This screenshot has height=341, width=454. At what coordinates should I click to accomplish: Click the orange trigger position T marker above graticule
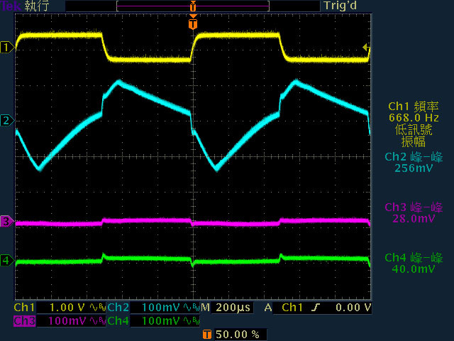click(193, 23)
